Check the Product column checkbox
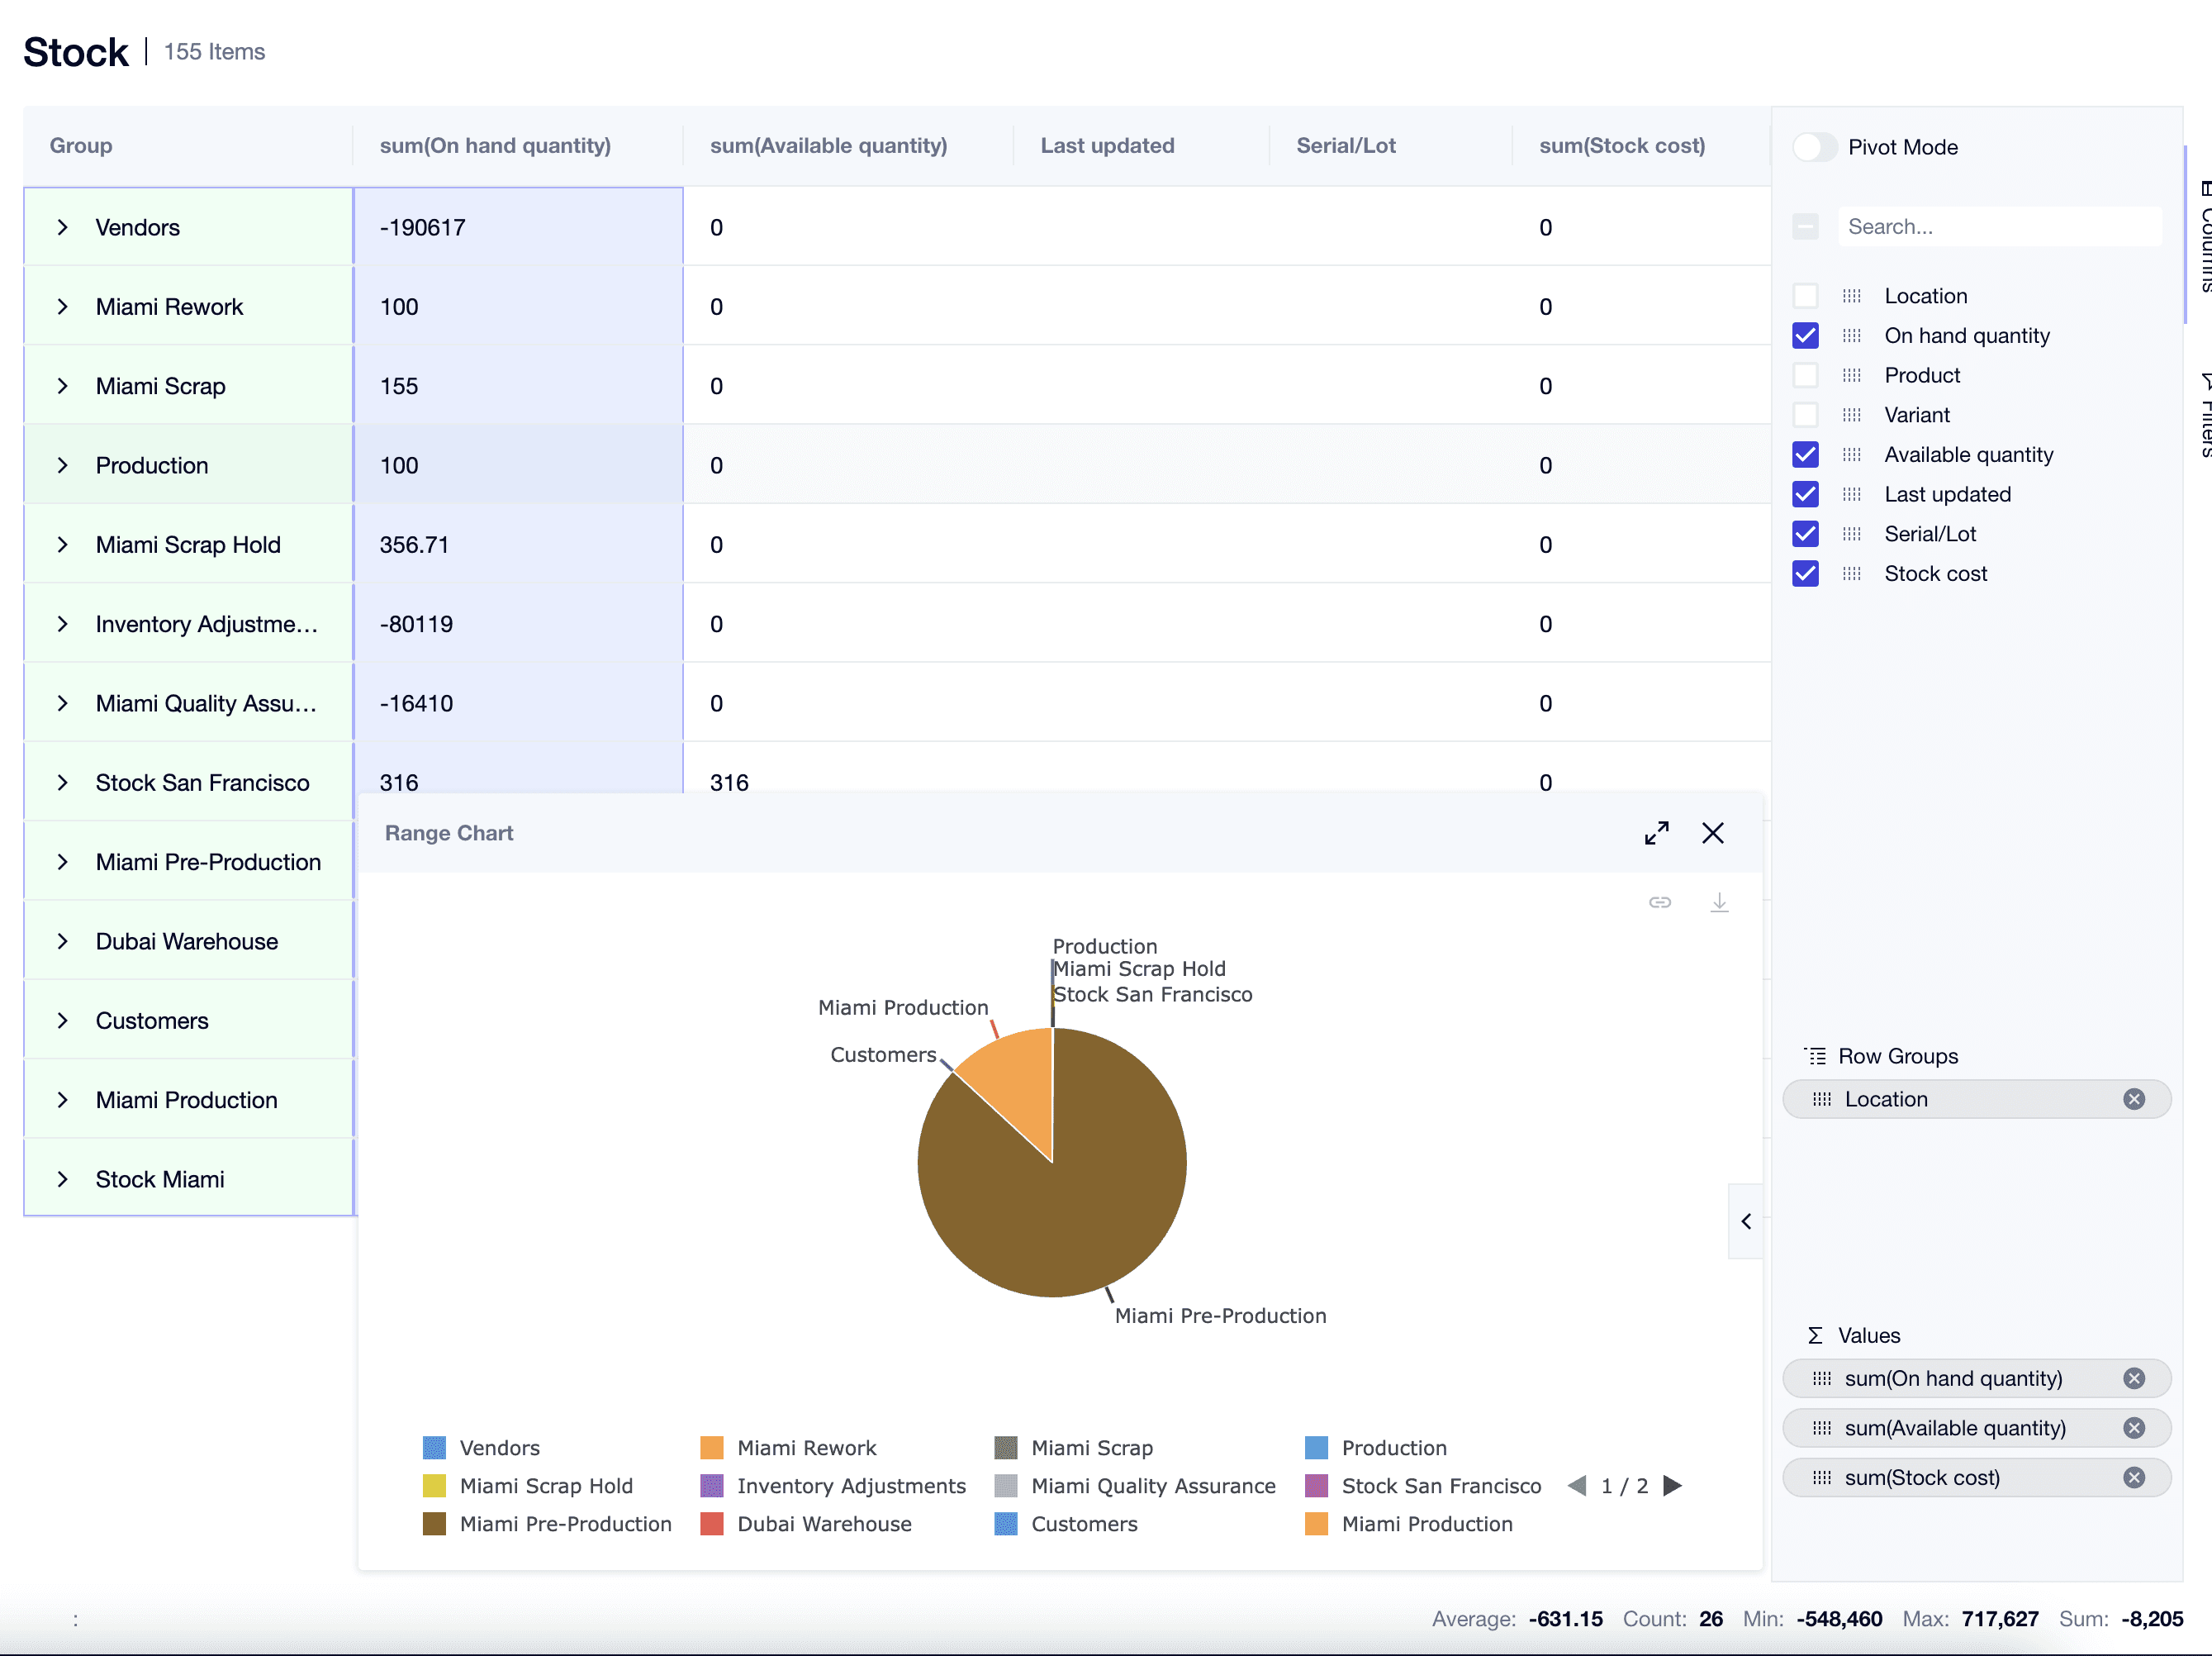Screen dimensions: 2212x1656 (x=1806, y=375)
